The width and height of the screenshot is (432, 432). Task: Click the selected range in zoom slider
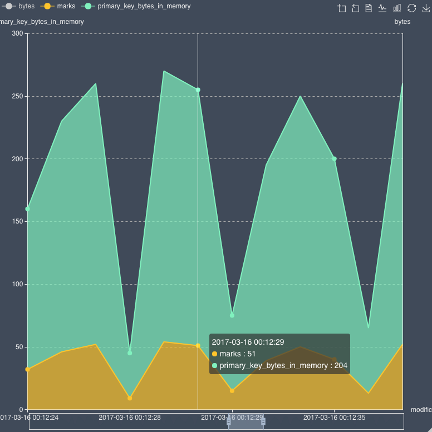point(246,422)
